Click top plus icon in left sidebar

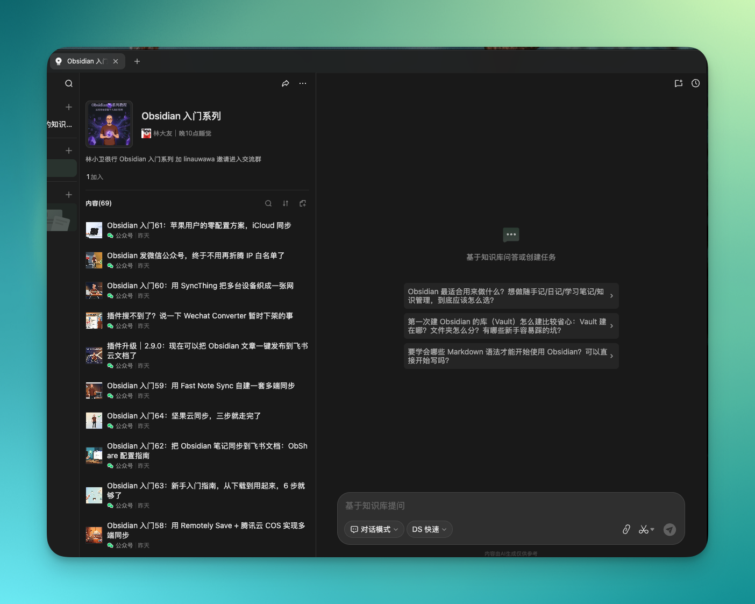click(69, 107)
